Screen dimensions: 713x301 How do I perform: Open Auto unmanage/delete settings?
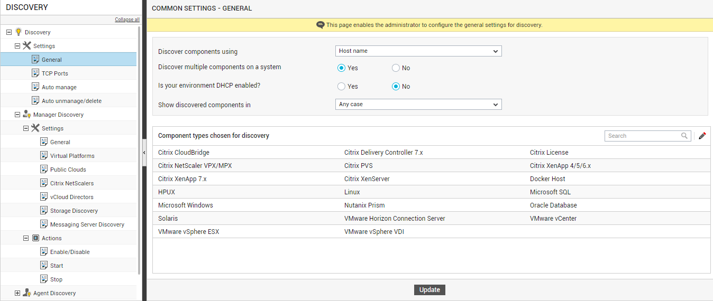[x=72, y=101]
